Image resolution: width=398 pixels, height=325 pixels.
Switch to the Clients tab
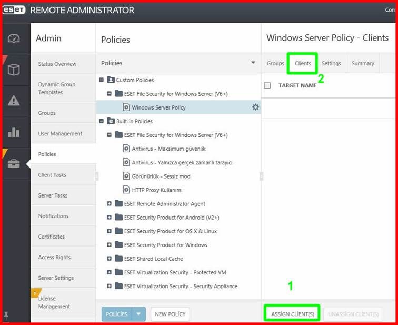pyautogui.click(x=303, y=63)
